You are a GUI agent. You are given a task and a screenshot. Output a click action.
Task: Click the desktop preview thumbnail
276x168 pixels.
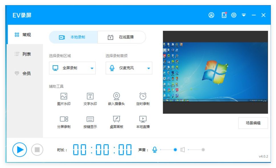(215, 72)
